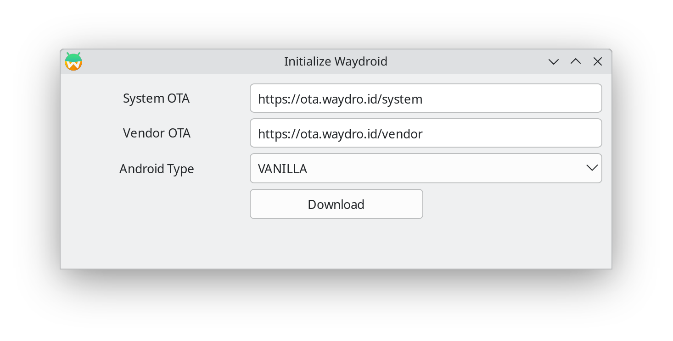Select the VANILLA text in Android Type
673x341 pixels.
pos(282,169)
